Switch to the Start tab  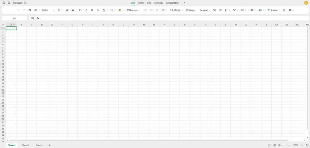pyautogui.click(x=133, y=3)
